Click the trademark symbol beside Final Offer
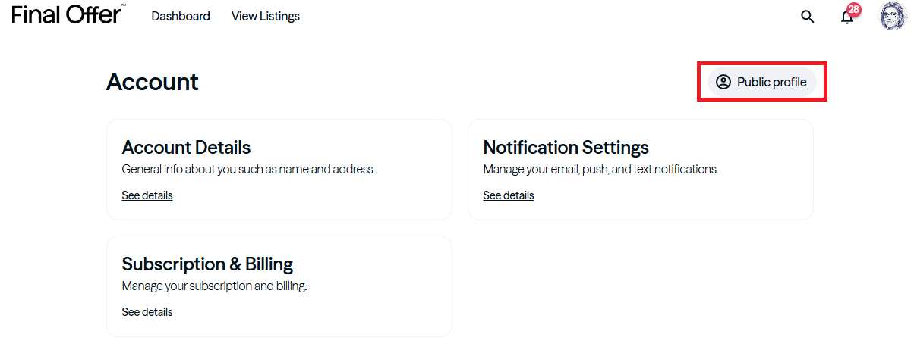This screenshot has width=914, height=347. [123, 5]
